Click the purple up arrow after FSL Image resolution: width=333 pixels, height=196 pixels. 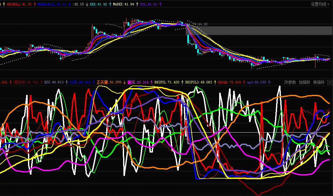point(160,4)
